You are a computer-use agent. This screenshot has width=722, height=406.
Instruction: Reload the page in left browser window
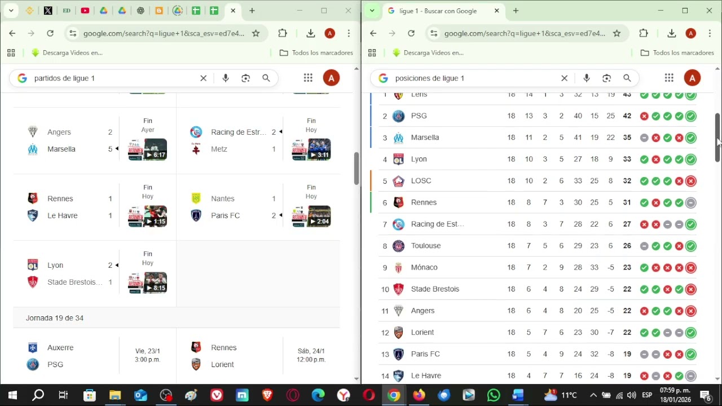[50, 33]
